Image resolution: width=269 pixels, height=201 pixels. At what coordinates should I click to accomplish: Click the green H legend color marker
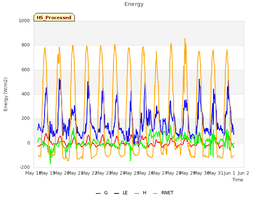137,193
